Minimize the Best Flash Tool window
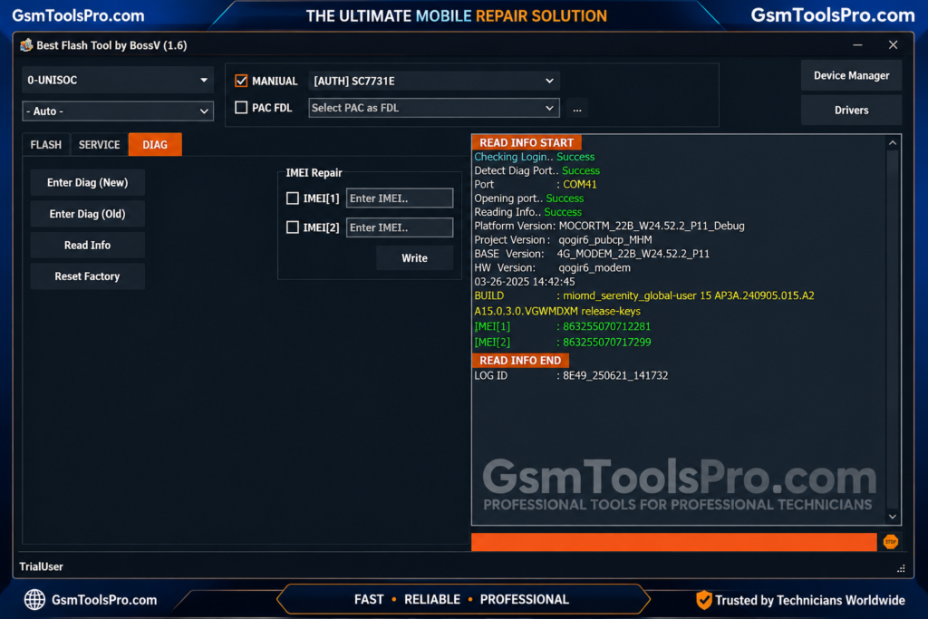The height and width of the screenshot is (619, 928). point(857,45)
